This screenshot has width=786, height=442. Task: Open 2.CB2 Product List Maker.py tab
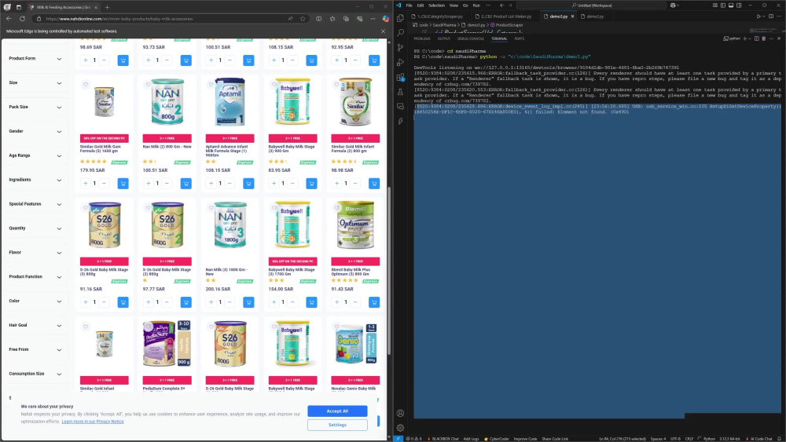(x=504, y=16)
